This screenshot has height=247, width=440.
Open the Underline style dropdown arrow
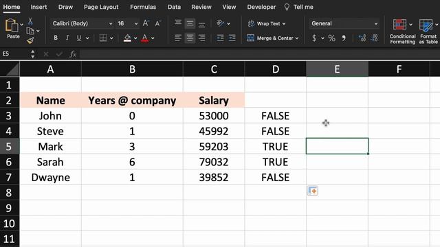coord(87,38)
